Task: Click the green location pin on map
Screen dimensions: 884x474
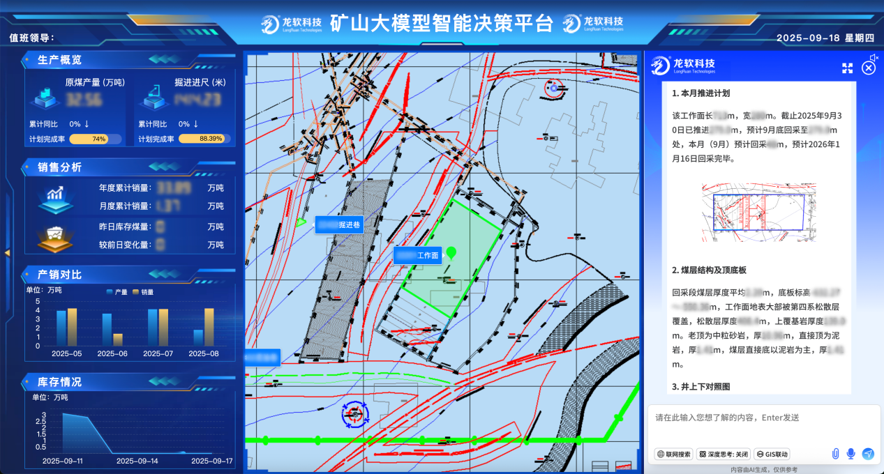Action: [451, 252]
